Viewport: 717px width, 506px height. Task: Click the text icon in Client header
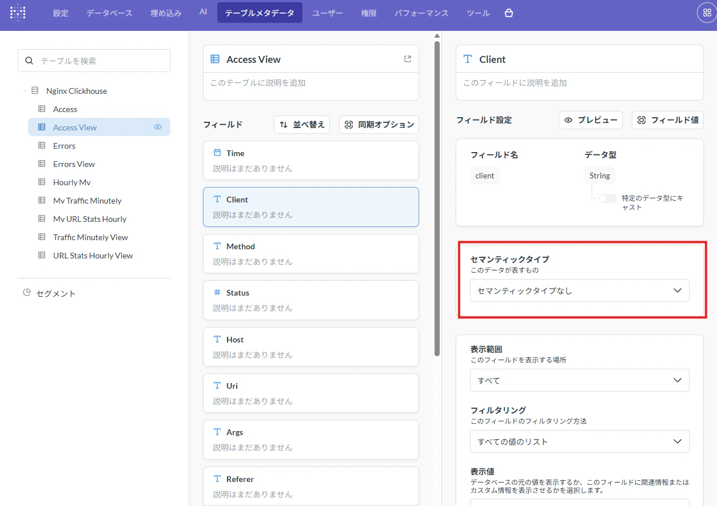(468, 59)
